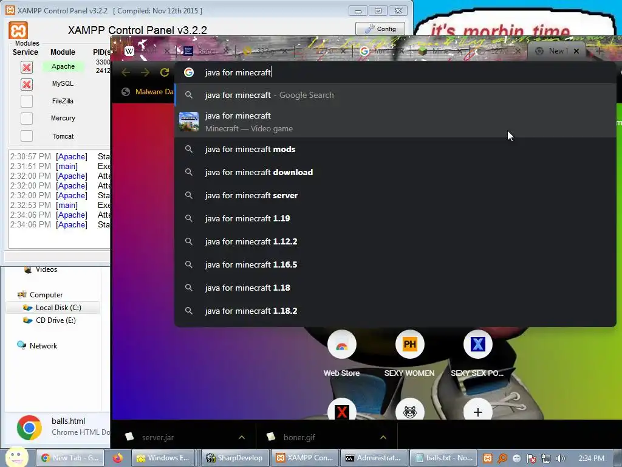Select 'java for minecraft 1.19' suggestion
This screenshot has height=467, width=622.
(x=395, y=218)
